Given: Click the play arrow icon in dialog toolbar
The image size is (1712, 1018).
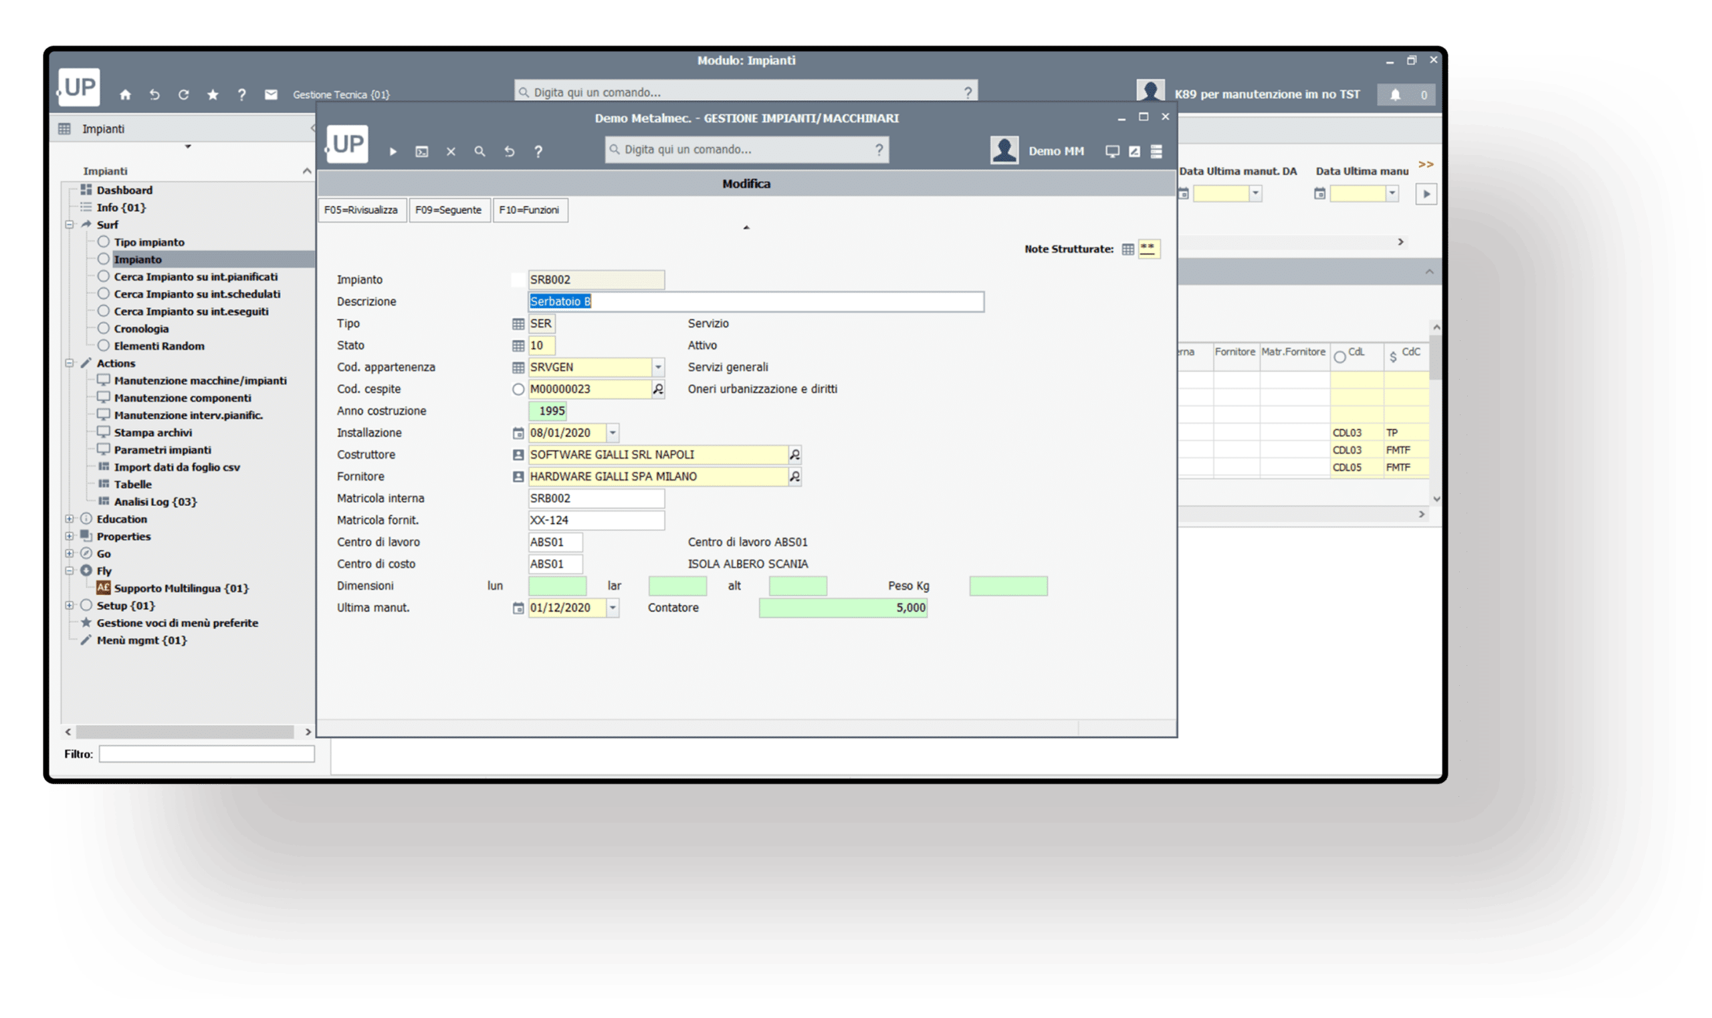Looking at the screenshot, I should 393,152.
